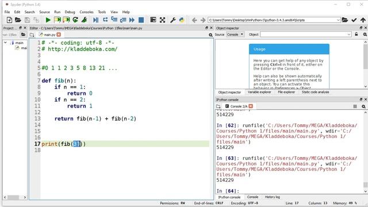Open the Source menu
This screenshot has height=207, width=368.
45,12
